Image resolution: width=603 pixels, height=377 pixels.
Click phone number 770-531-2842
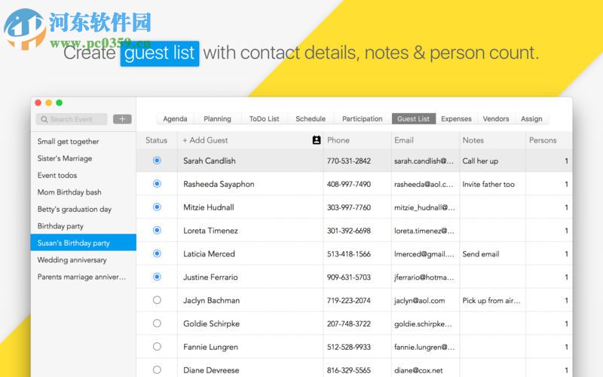click(349, 161)
